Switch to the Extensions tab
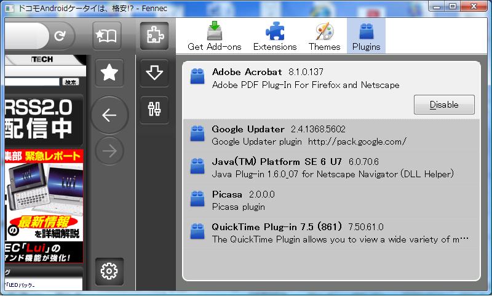The height and width of the screenshot is (296, 492). (x=275, y=36)
